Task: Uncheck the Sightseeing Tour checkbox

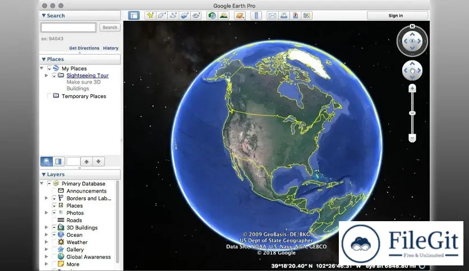Action: pyautogui.click(x=54, y=76)
